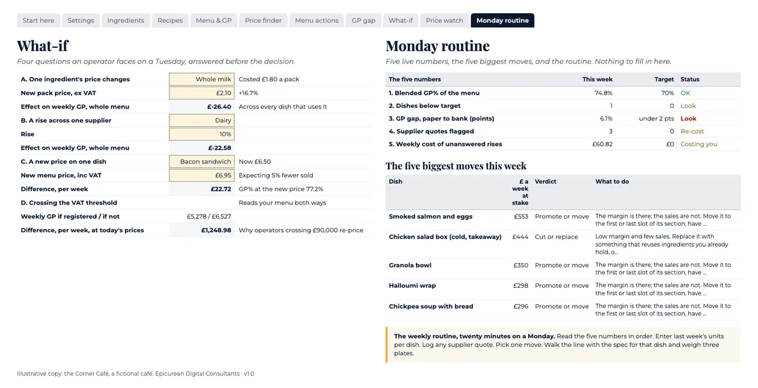Open the GP gap tab
The width and height of the screenshot is (758, 388).
(x=363, y=20)
